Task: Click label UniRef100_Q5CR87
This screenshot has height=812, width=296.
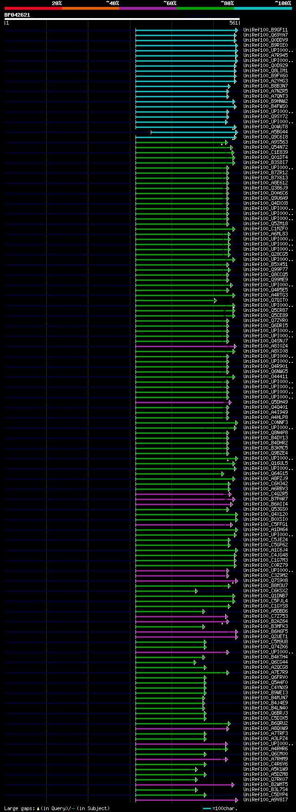Action: [x=265, y=310]
